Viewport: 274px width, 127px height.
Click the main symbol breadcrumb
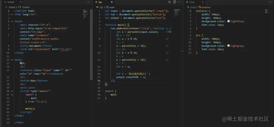pyautogui.click(x=111, y=7)
